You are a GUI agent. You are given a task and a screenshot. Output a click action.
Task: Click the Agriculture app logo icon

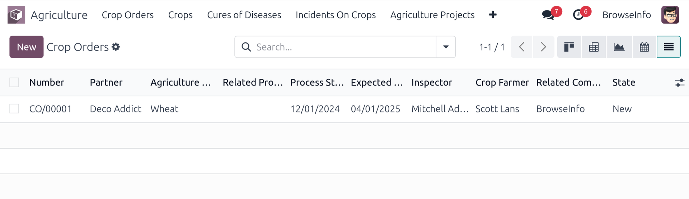(x=16, y=15)
